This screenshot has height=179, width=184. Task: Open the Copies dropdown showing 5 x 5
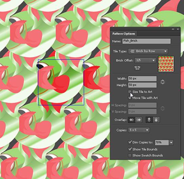[139, 130]
